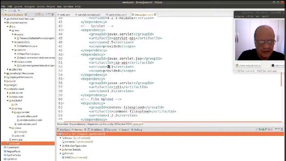The width and height of the screenshot is (286, 161).
Task: Expand Decus module in Servers view
Action: (x=61, y=138)
